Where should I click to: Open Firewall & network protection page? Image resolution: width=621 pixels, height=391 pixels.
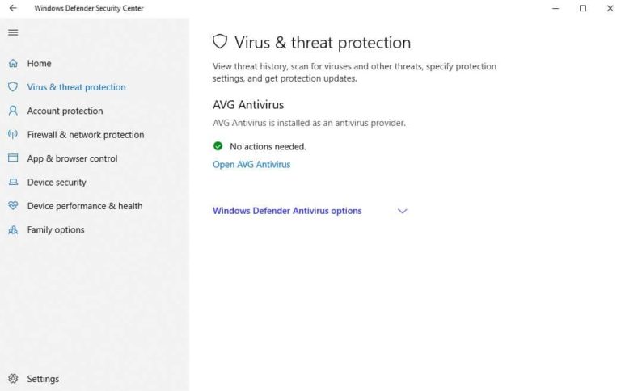pyautogui.click(x=86, y=135)
